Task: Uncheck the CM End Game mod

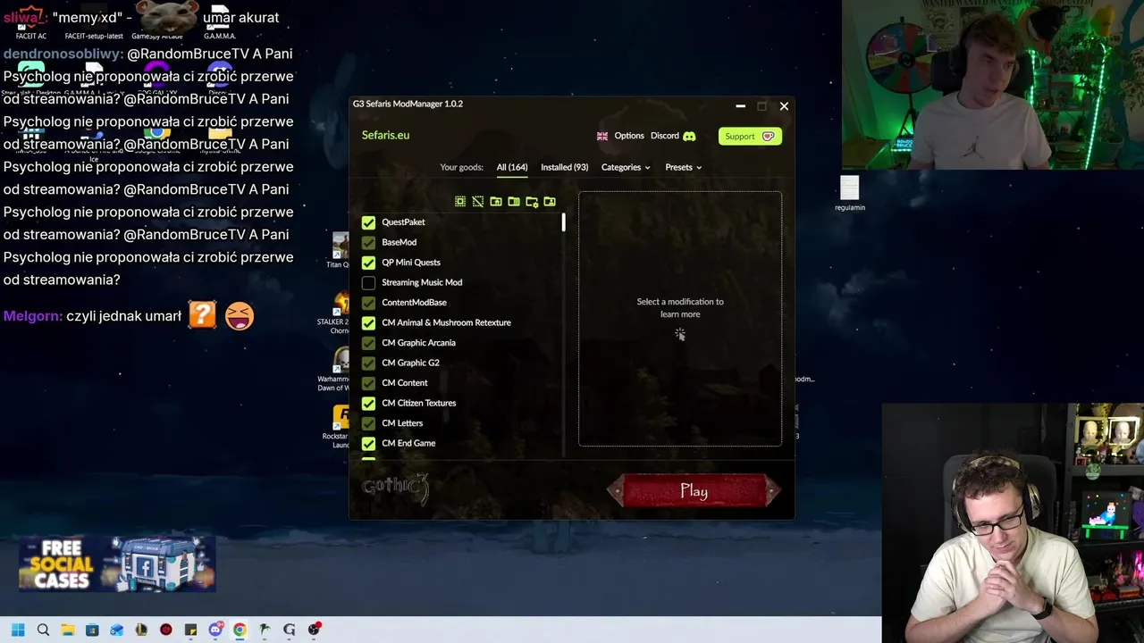Action: click(368, 443)
